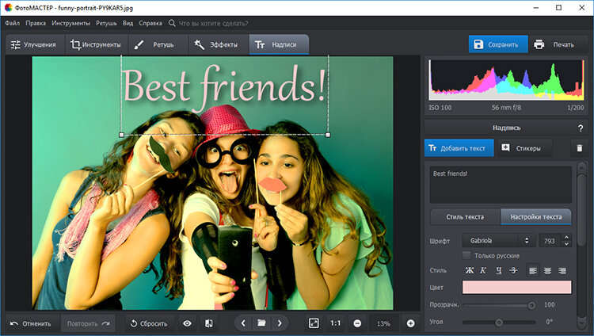Open the Инструменты menu in menu bar
This screenshot has height=336, width=594.
pos(70,23)
